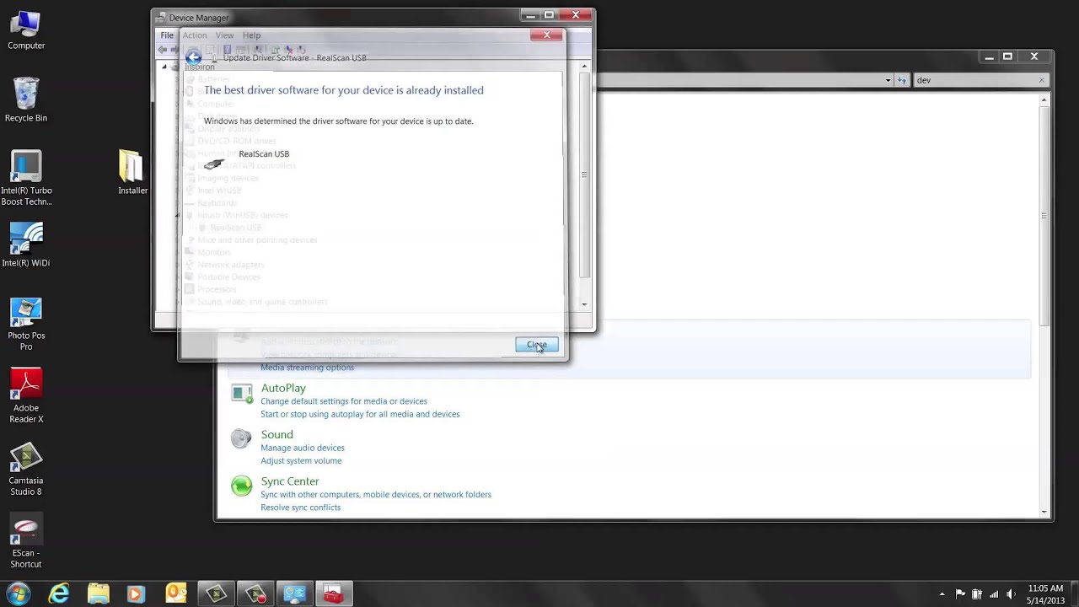The width and height of the screenshot is (1079, 607).
Task: Open the clock showing 11:05 AM
Action: [x=1045, y=594]
